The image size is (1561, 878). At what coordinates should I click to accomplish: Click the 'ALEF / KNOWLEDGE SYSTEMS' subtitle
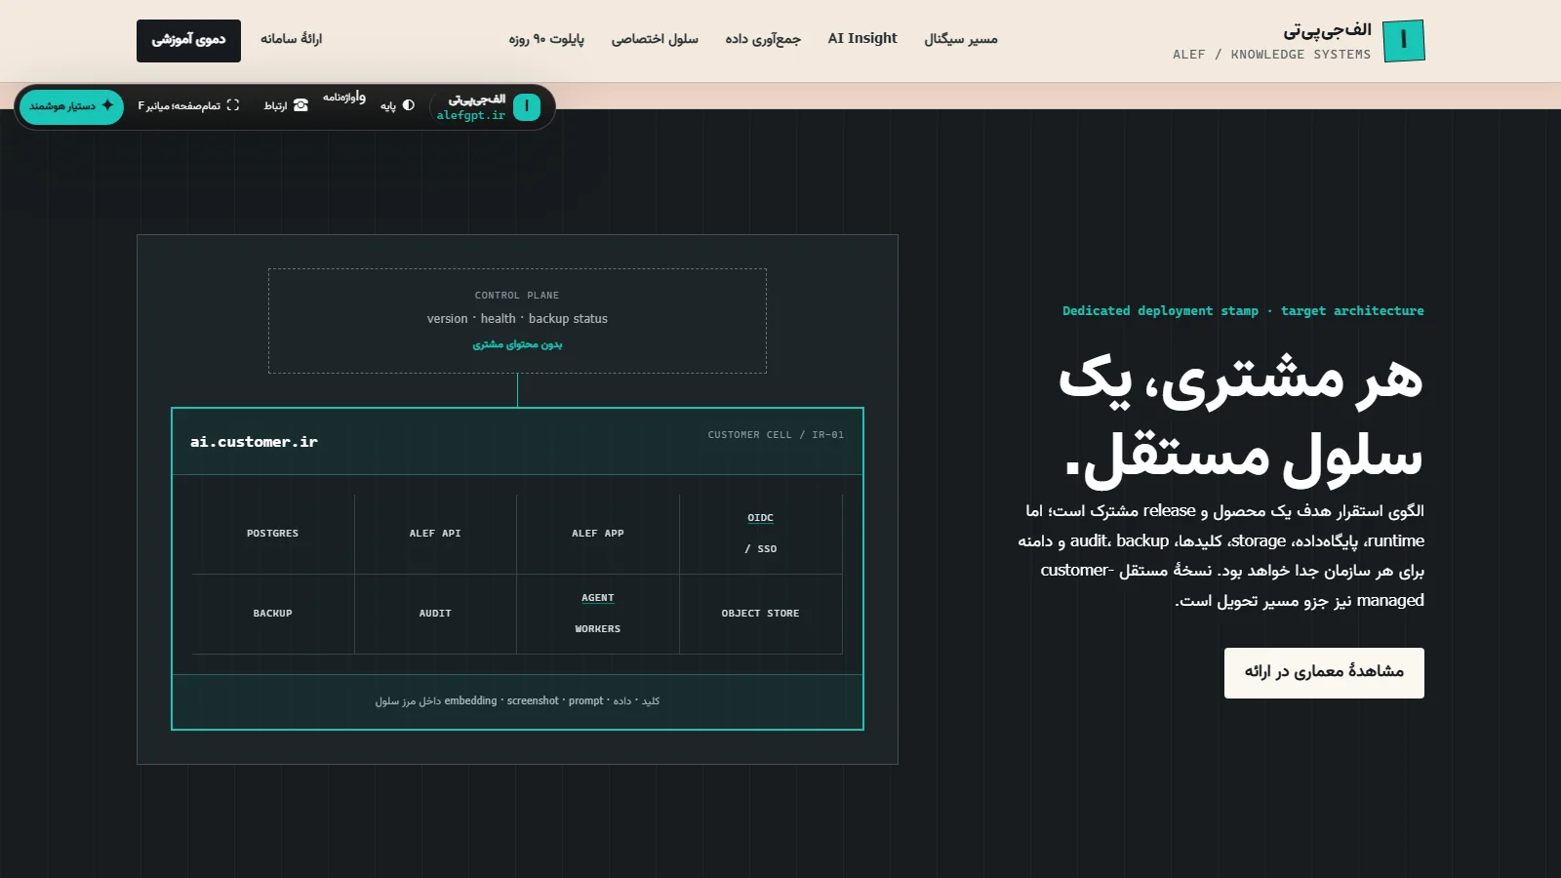click(x=1271, y=55)
